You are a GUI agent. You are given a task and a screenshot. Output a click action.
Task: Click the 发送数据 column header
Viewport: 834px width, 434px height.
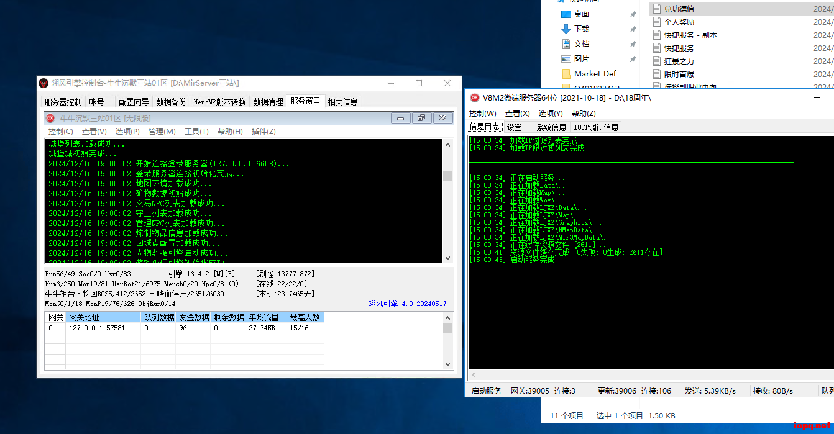193,317
